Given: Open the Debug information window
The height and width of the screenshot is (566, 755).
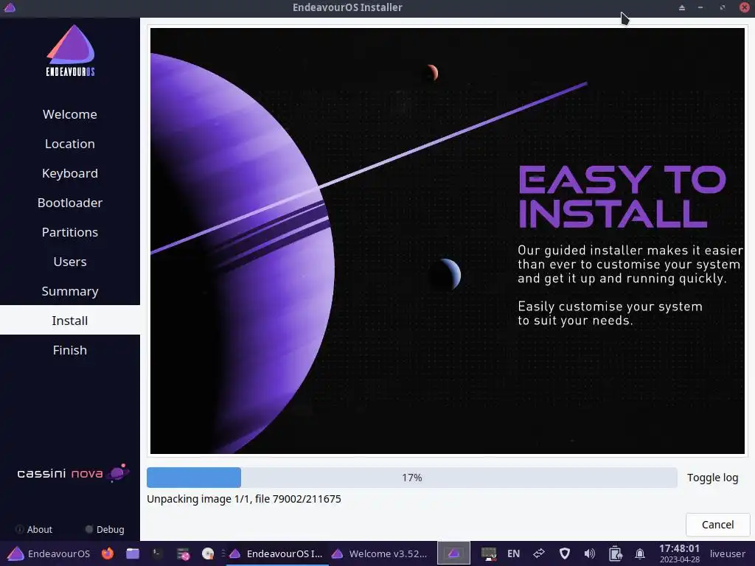Looking at the screenshot, I should point(105,529).
